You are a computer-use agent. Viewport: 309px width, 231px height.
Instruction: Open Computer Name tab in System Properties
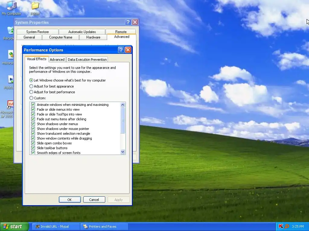point(61,37)
